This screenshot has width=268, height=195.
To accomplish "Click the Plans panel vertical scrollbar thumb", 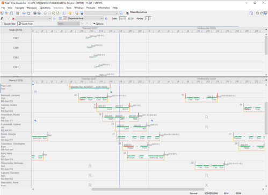I will click(x=266, y=118).
